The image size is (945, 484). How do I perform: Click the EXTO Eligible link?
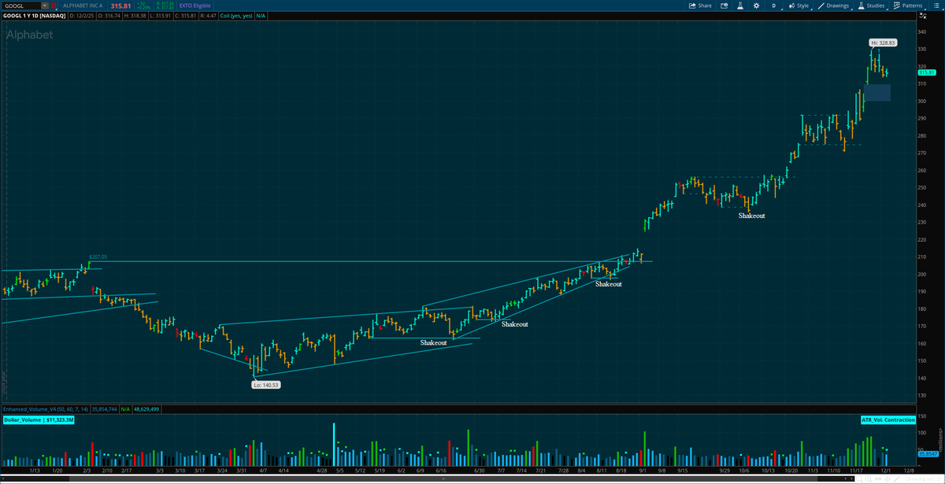point(195,5)
